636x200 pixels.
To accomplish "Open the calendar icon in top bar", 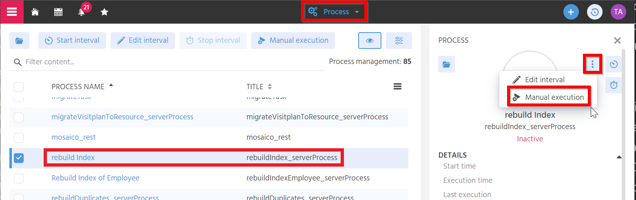I will click(58, 12).
